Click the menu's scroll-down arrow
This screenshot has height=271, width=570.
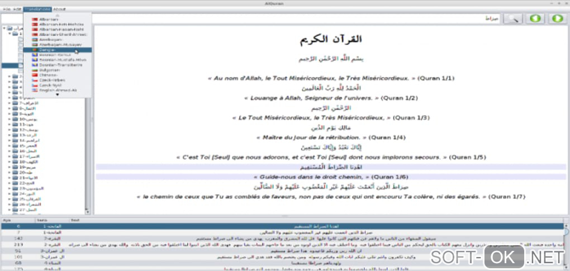coord(58,95)
